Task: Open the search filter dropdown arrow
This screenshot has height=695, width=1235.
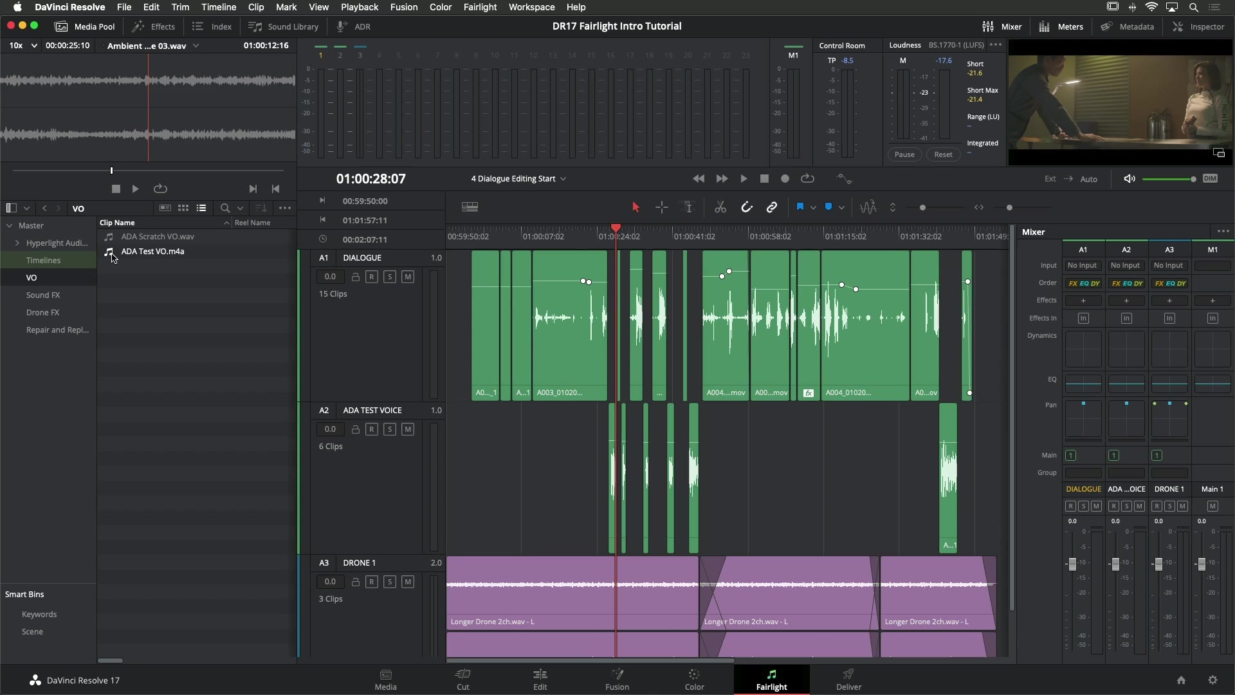Action: pos(240,208)
